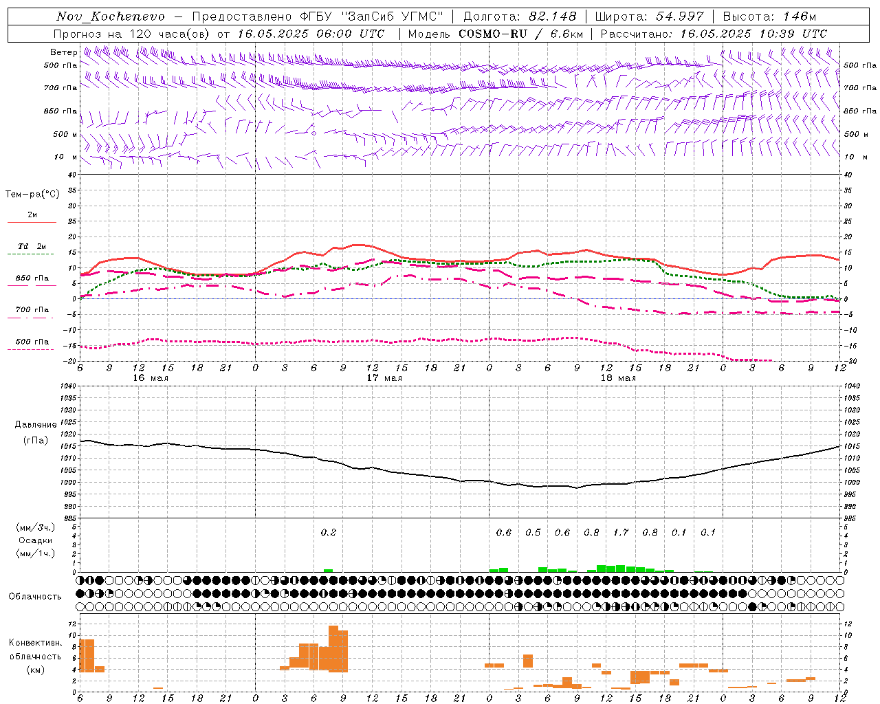
Task: Click the 'Модель COSMO-RU / 6.6км' text
Action: pyautogui.click(x=495, y=34)
